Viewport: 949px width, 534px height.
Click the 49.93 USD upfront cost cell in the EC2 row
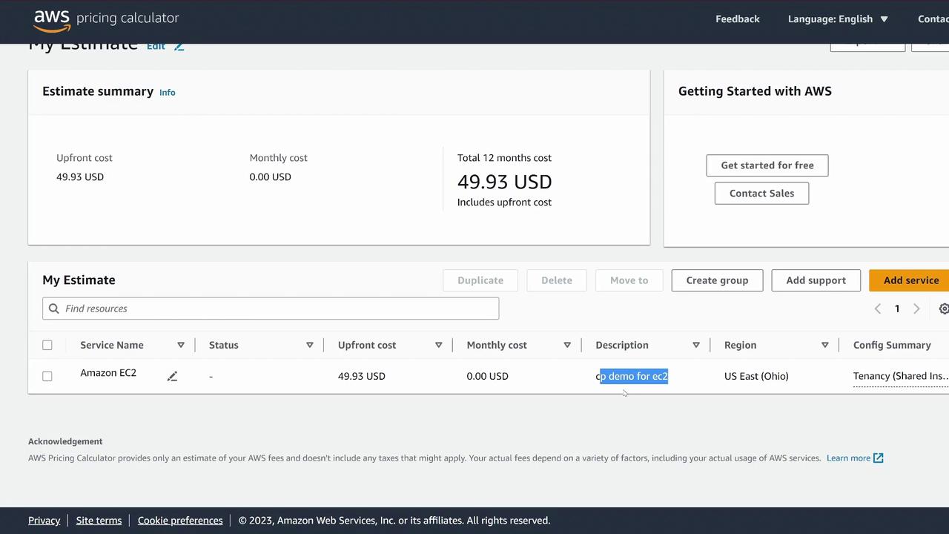tap(362, 376)
